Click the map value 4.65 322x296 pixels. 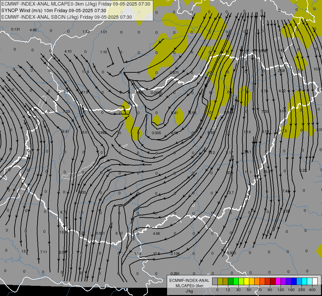click(x=157, y=234)
